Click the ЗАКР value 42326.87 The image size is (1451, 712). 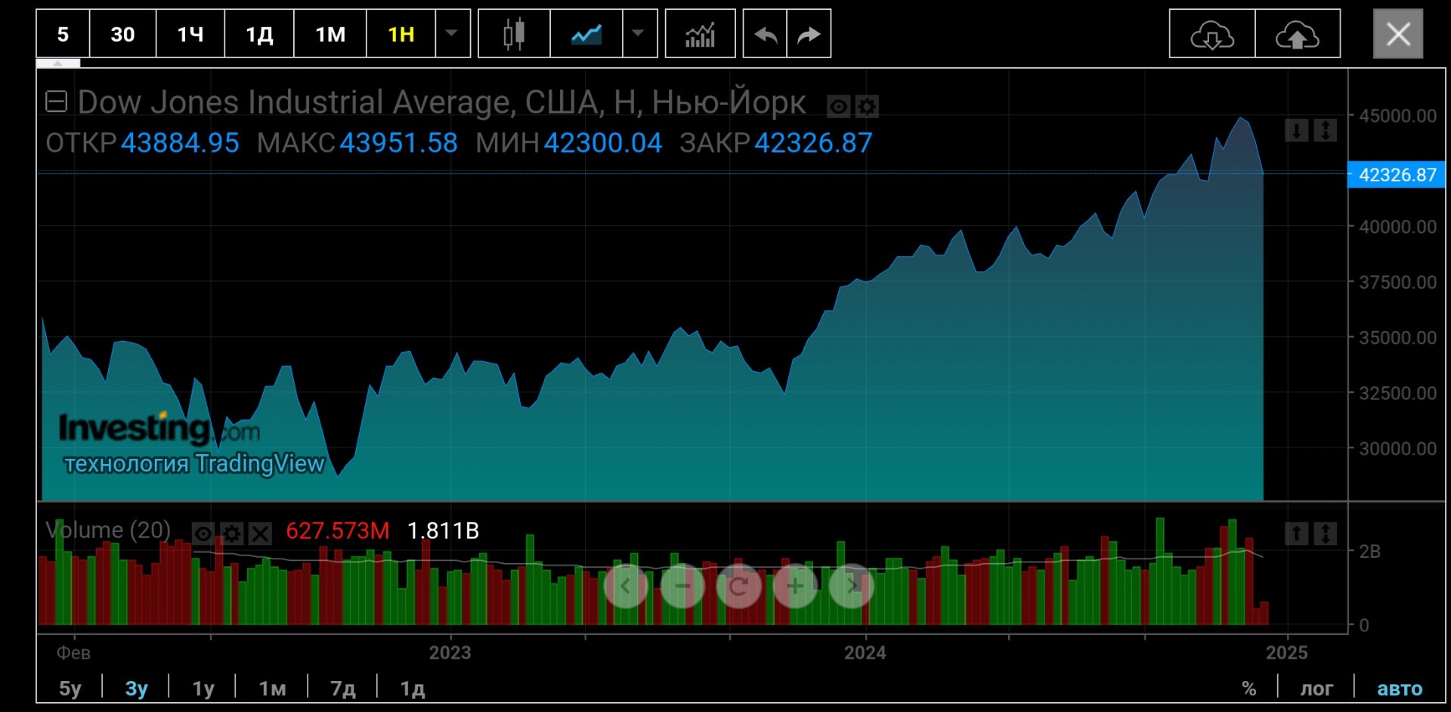(x=813, y=143)
